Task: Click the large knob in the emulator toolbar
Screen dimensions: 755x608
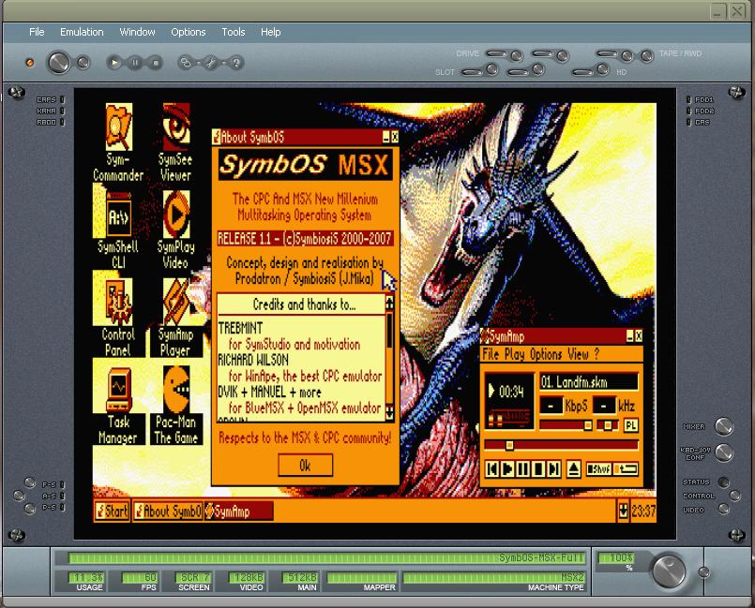Action: click(x=58, y=63)
